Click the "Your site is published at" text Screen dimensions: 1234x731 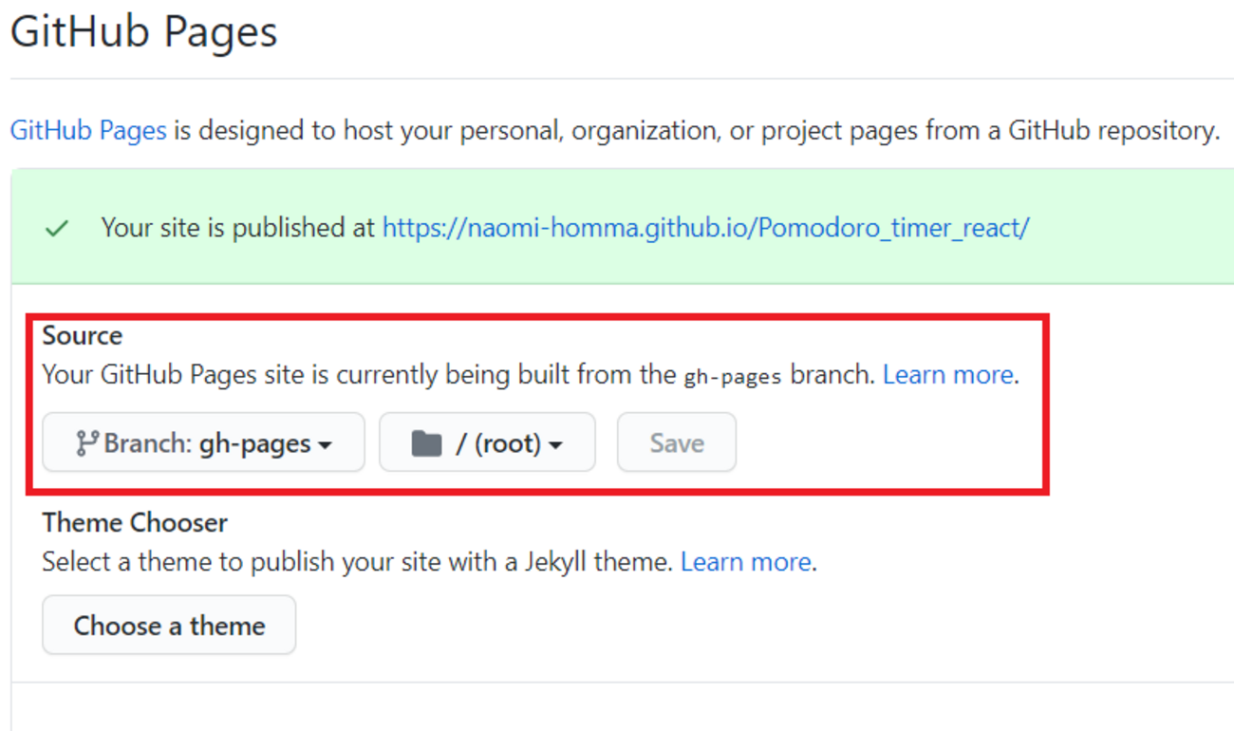pyautogui.click(x=238, y=228)
